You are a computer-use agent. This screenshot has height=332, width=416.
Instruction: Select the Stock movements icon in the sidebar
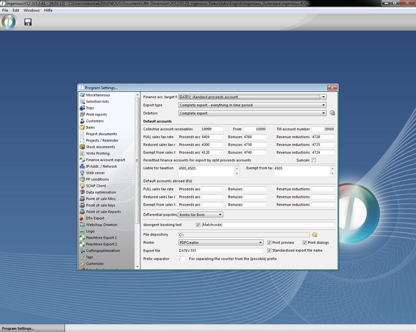(82, 147)
